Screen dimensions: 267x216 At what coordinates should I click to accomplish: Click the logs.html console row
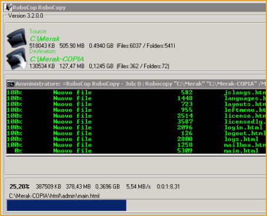[136, 139]
